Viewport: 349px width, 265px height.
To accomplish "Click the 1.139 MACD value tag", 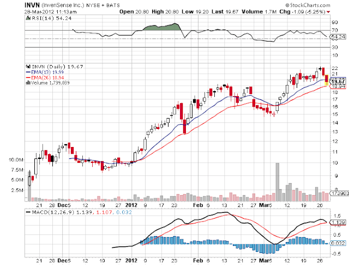I will 338,222.
